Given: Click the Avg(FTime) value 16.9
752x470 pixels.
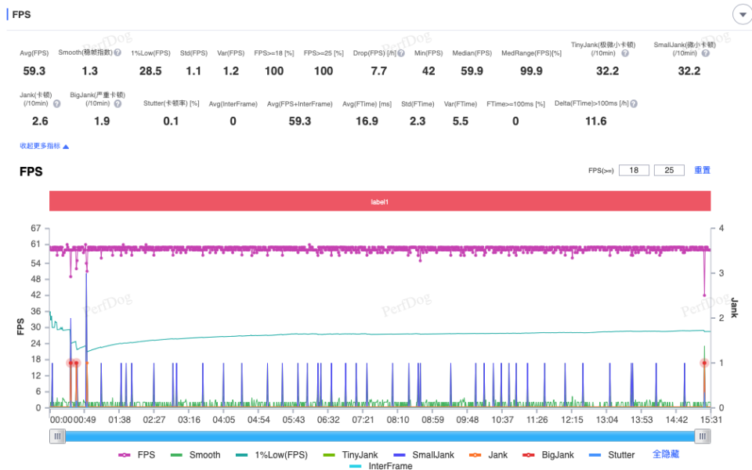Looking at the screenshot, I should (x=367, y=121).
